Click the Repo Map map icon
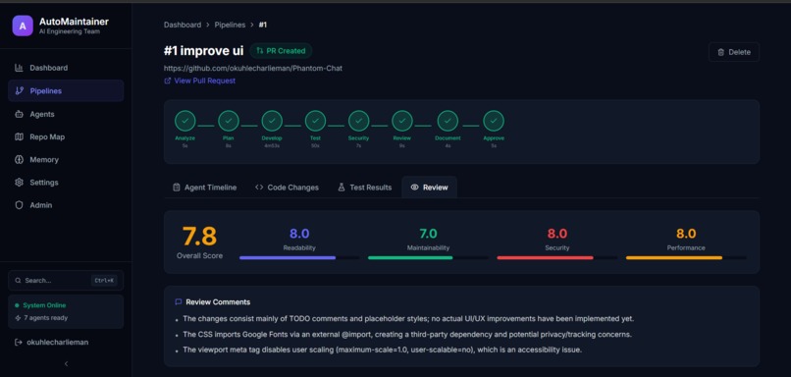This screenshot has width=791, height=377. [x=20, y=136]
